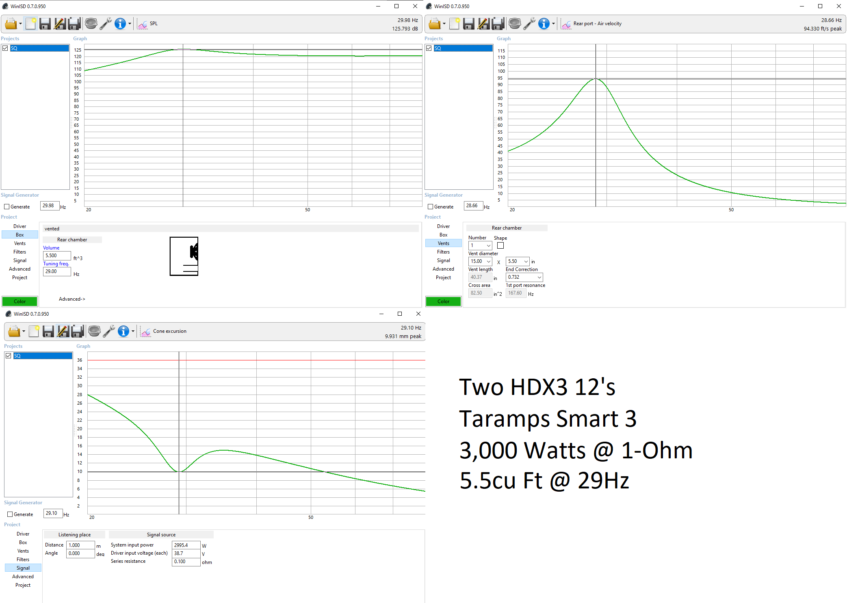This screenshot has width=847, height=603.
Task: Open project folder icon in SPL window
Action: pos(11,24)
